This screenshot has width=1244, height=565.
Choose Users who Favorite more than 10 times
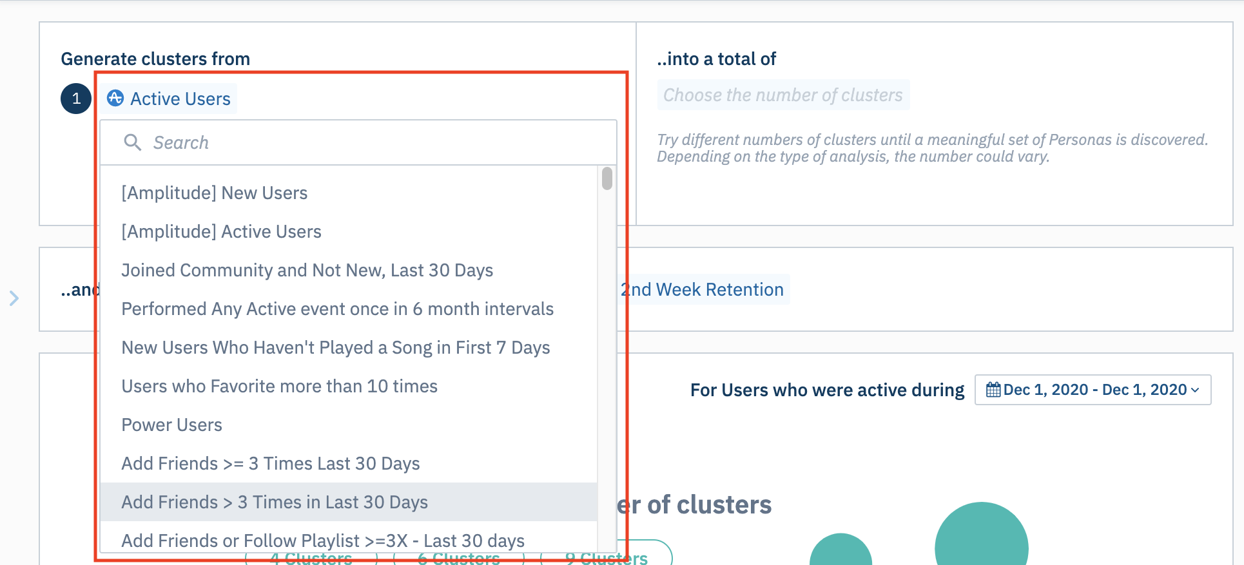point(279,386)
